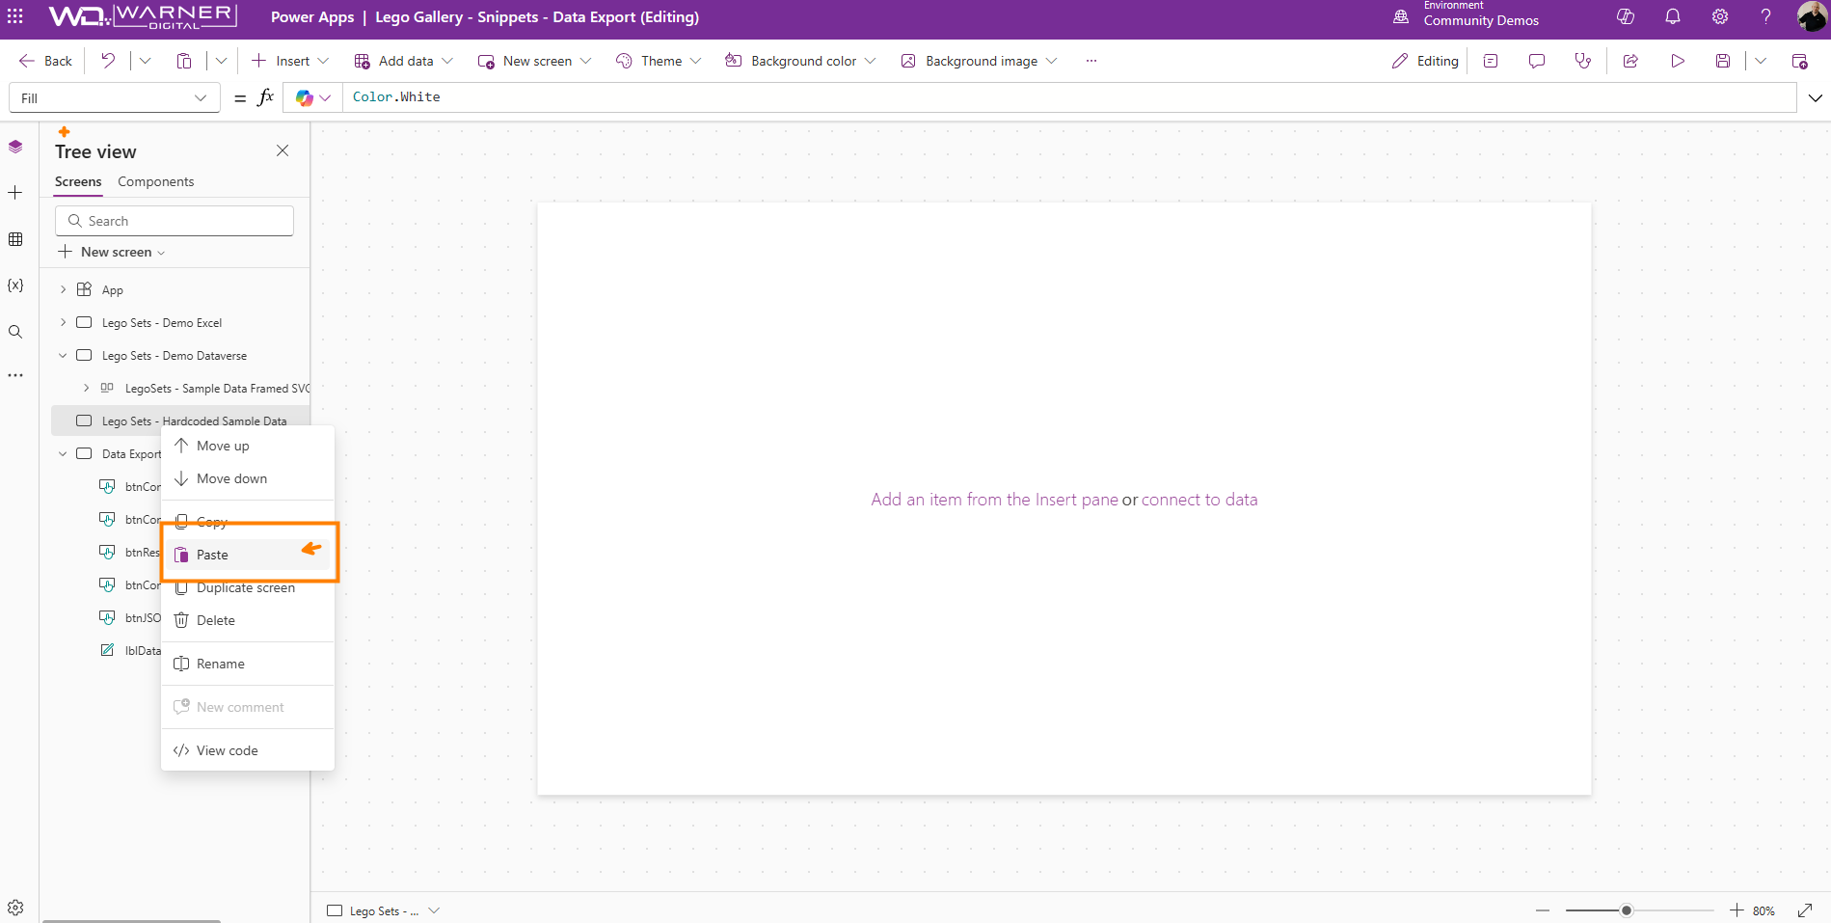Open the Save options dropdown arrow
The width and height of the screenshot is (1831, 923).
[x=1761, y=61]
